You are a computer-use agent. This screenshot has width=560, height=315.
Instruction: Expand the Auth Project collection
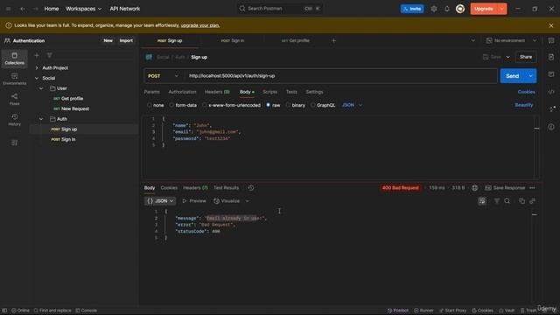click(37, 68)
